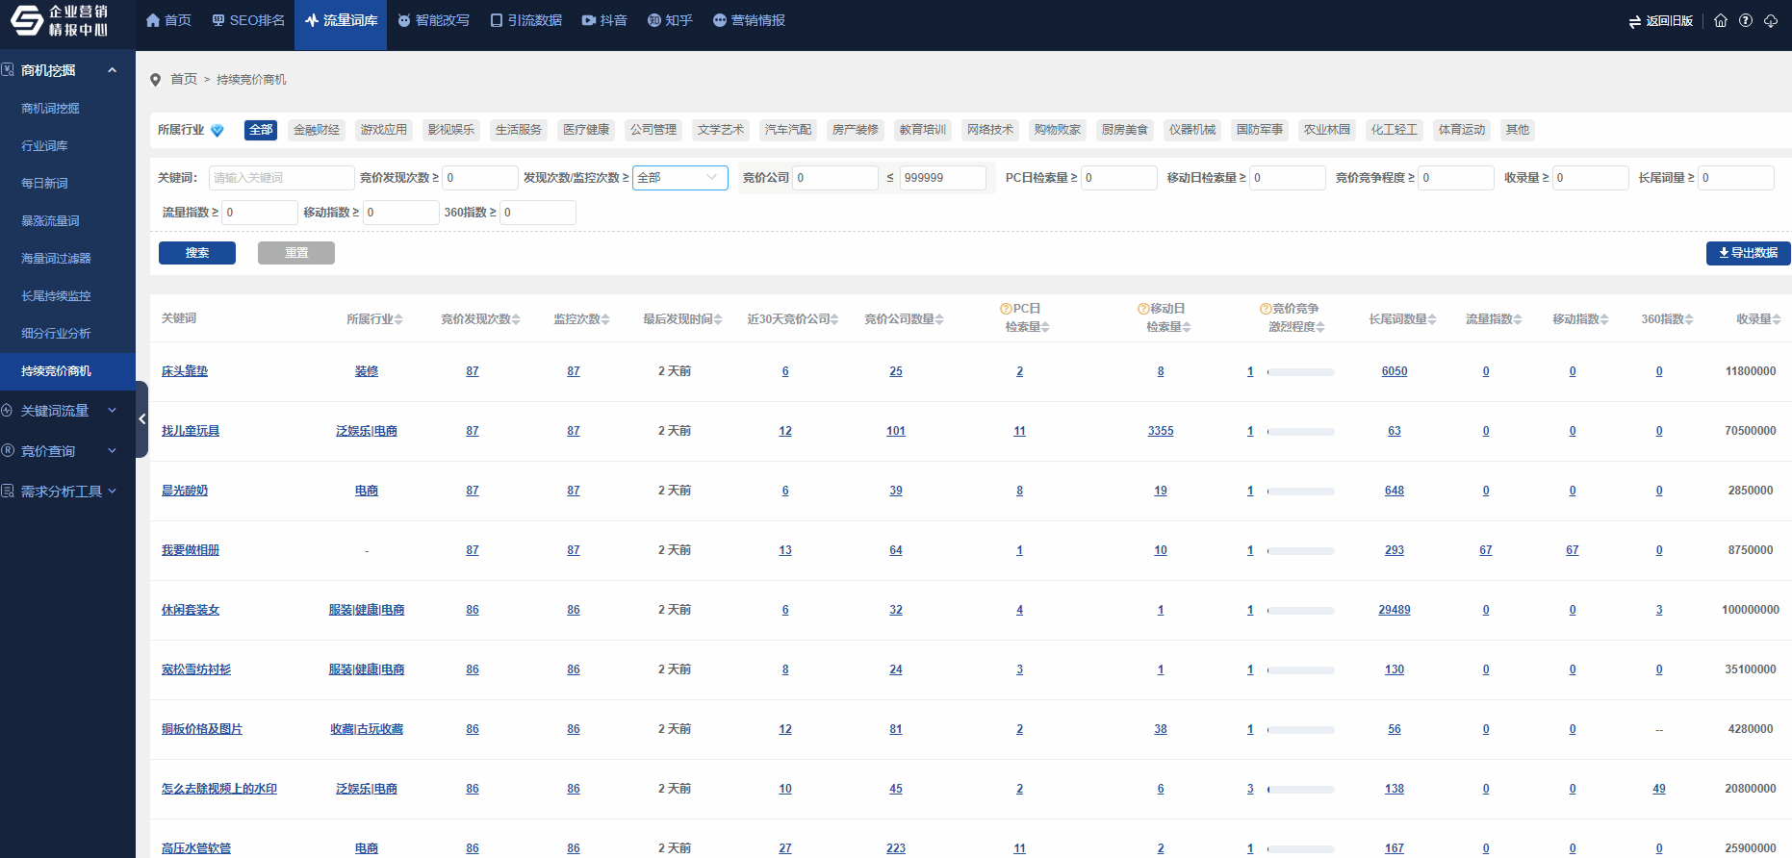Click the 导出数据 export button
Image resolution: width=1792 pixels, height=858 pixels.
click(1748, 253)
